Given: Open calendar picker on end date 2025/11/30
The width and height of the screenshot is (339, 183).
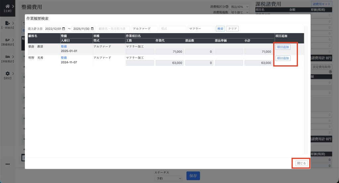Looking at the screenshot, I should tap(92, 29).
